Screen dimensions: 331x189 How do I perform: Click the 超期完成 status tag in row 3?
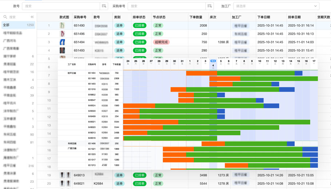161,42
